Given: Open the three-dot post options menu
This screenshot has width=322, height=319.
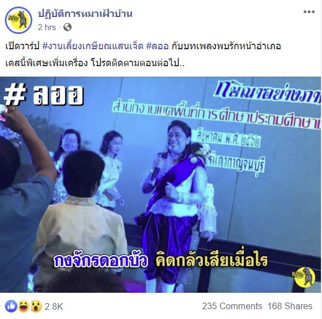Looking at the screenshot, I should click(x=309, y=12).
